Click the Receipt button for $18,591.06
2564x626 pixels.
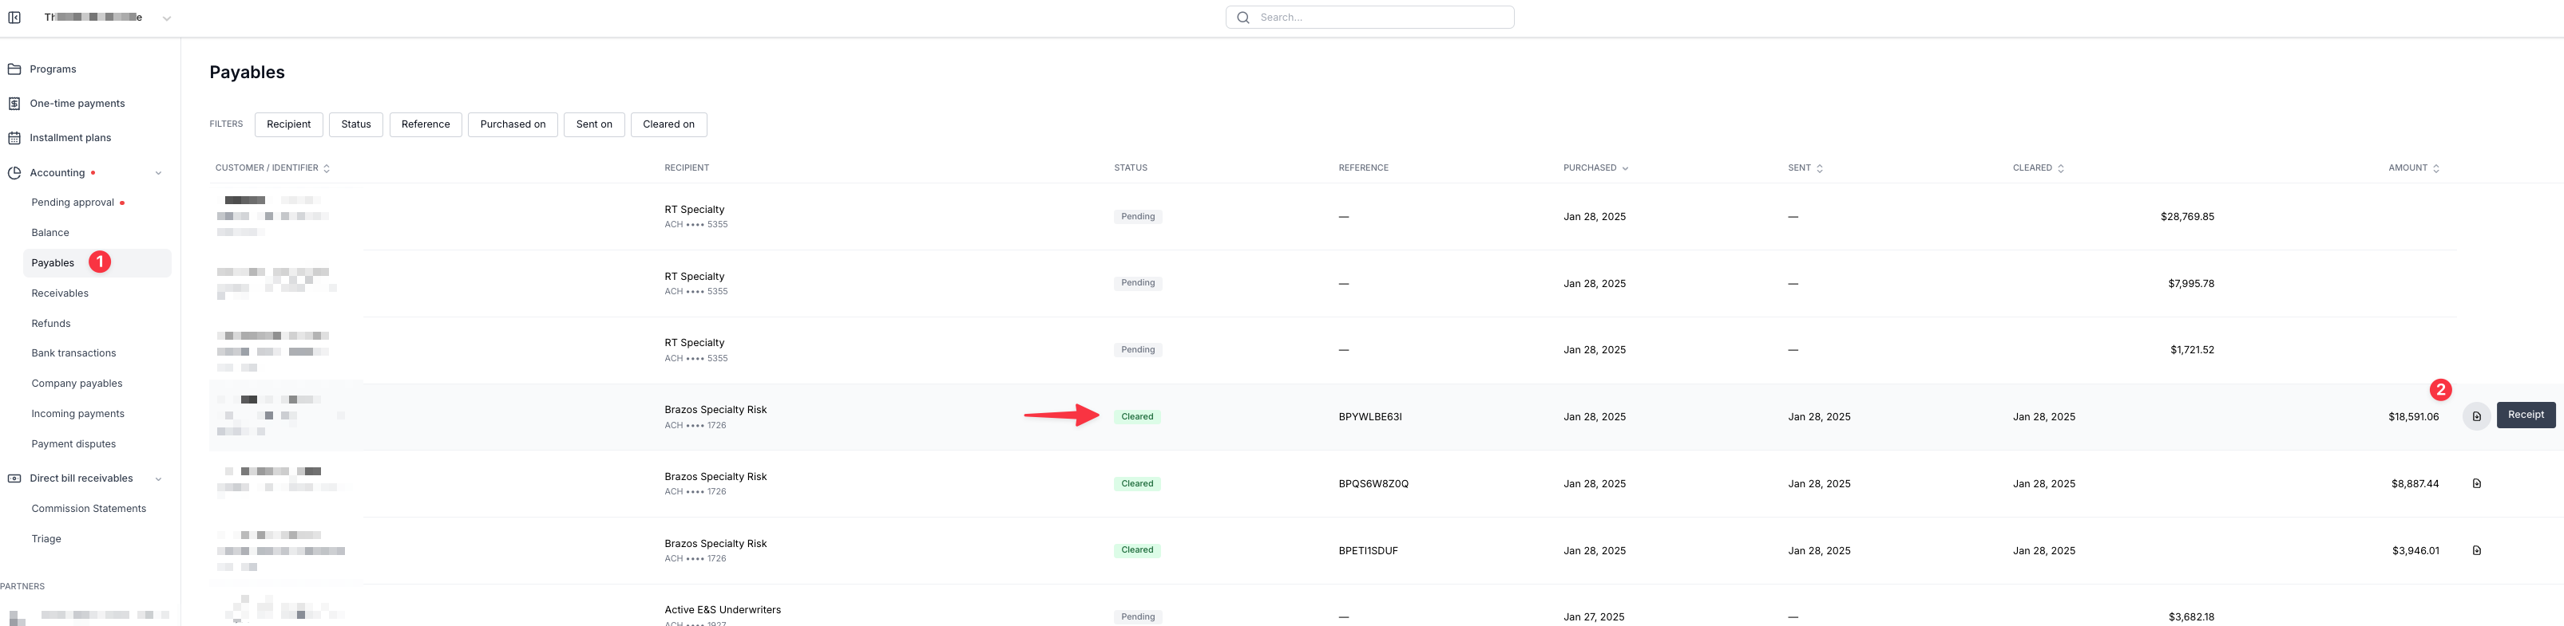click(2525, 415)
